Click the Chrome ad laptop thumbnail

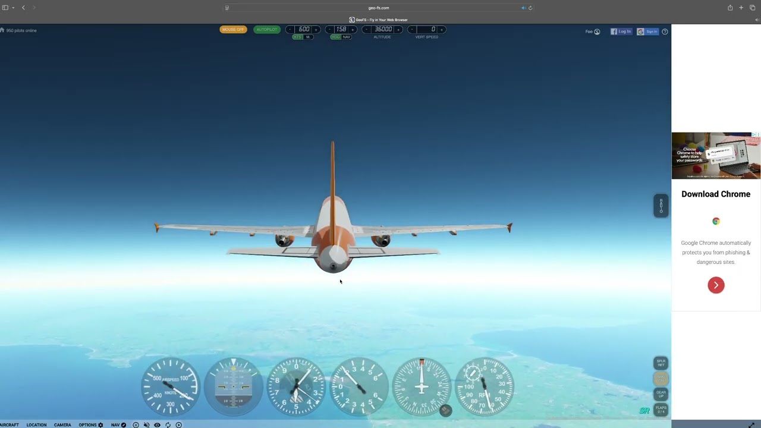coord(716,156)
